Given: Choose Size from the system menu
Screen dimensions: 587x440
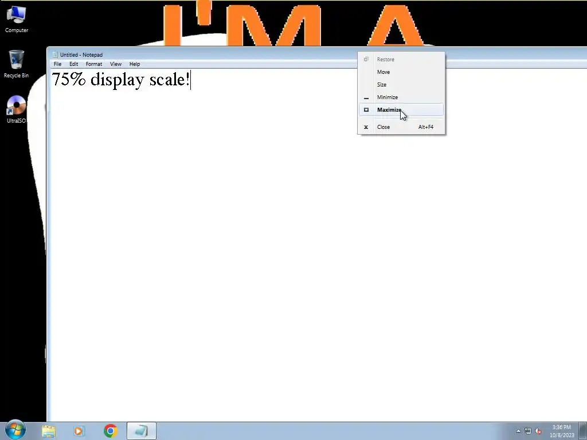Looking at the screenshot, I should (x=401, y=85).
